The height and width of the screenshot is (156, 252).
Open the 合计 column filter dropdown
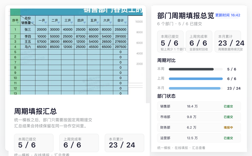[x=125, y=23]
